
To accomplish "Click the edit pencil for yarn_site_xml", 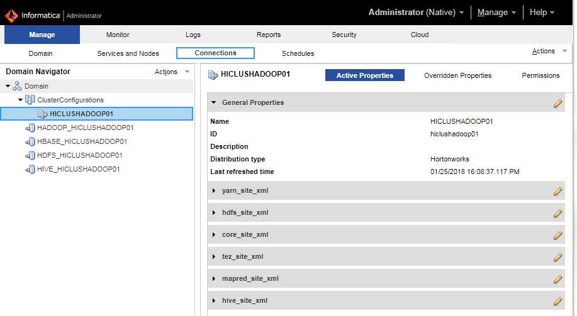I will pyautogui.click(x=557, y=191).
